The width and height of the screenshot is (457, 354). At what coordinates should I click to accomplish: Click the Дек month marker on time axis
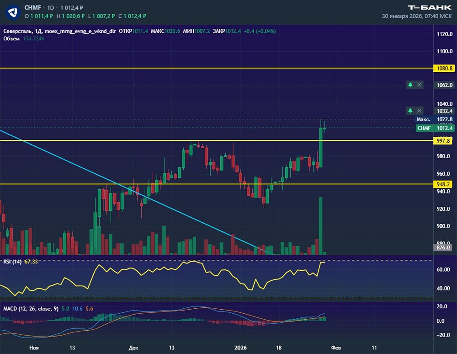(x=133, y=348)
